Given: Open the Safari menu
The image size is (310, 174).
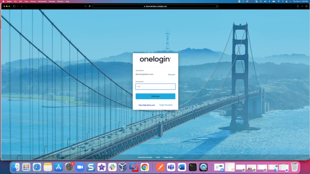Looking at the screenshot, I should (x=9, y=1).
